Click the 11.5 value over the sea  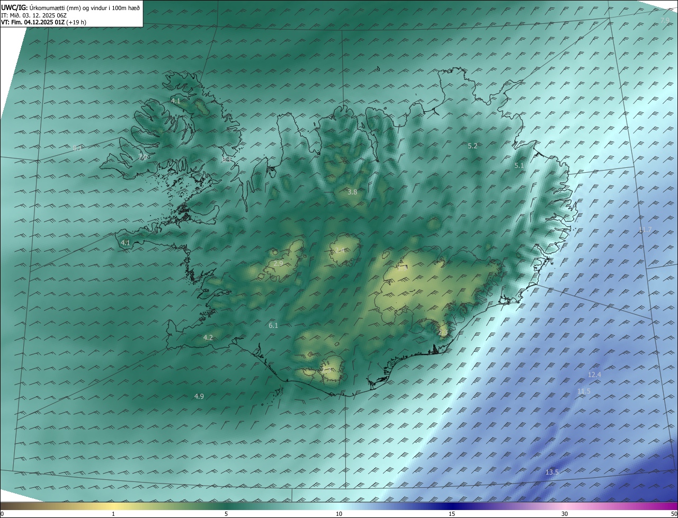(x=584, y=391)
